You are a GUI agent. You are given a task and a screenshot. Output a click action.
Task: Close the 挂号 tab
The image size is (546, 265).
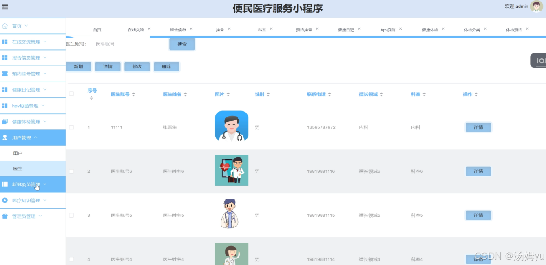coord(229,29)
